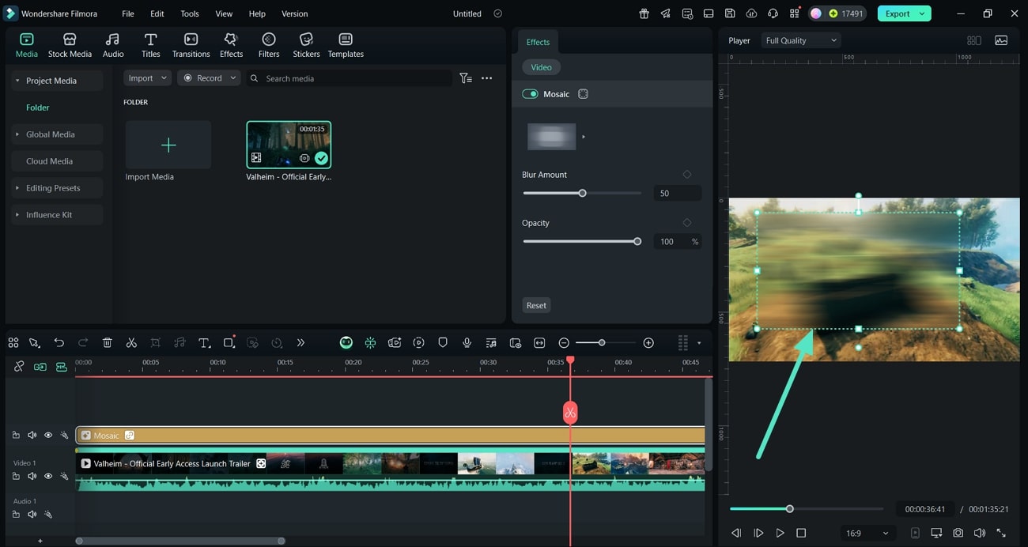Zoom out timeline with minus icon
The image size is (1028, 547).
click(x=564, y=342)
